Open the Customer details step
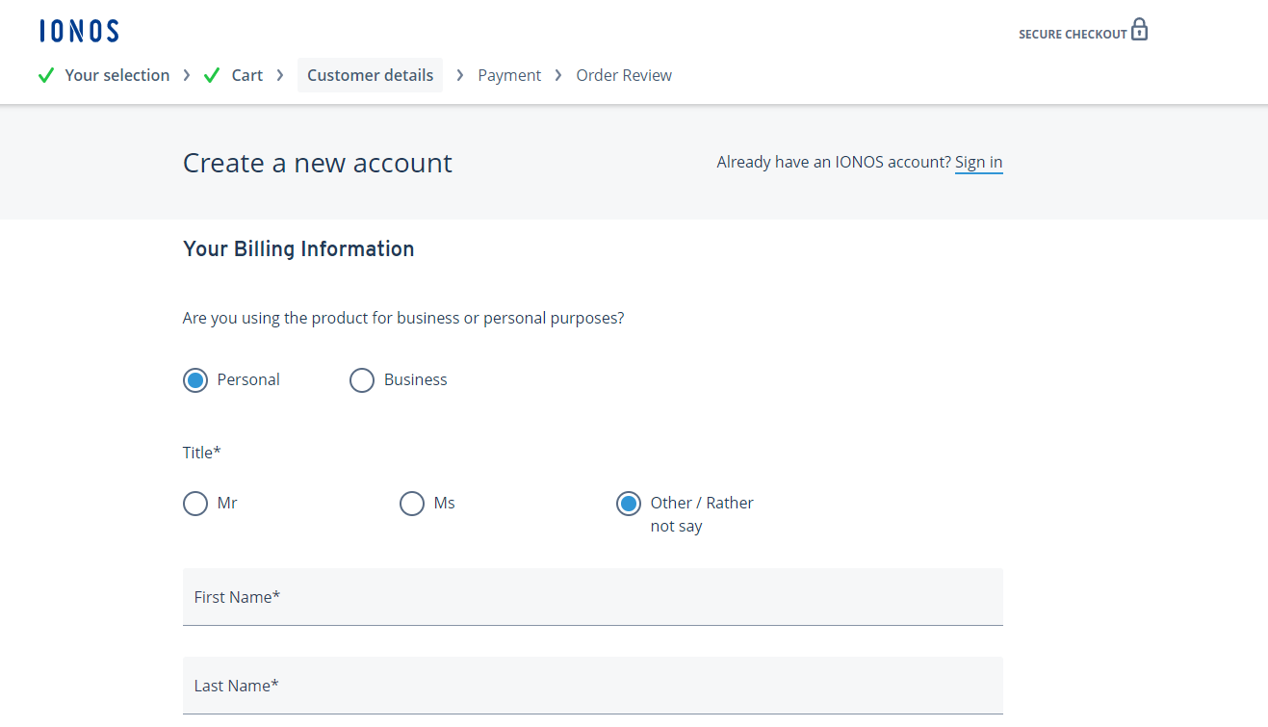1268x727 pixels. point(370,75)
